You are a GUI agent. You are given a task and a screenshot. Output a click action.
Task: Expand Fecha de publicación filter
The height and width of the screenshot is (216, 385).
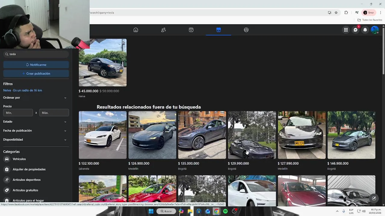coord(36,130)
